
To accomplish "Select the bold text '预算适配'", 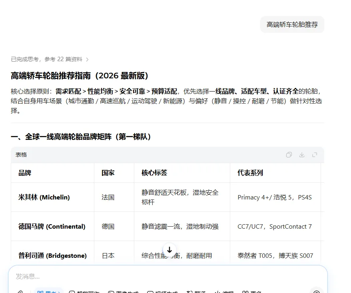I will click(164, 91).
